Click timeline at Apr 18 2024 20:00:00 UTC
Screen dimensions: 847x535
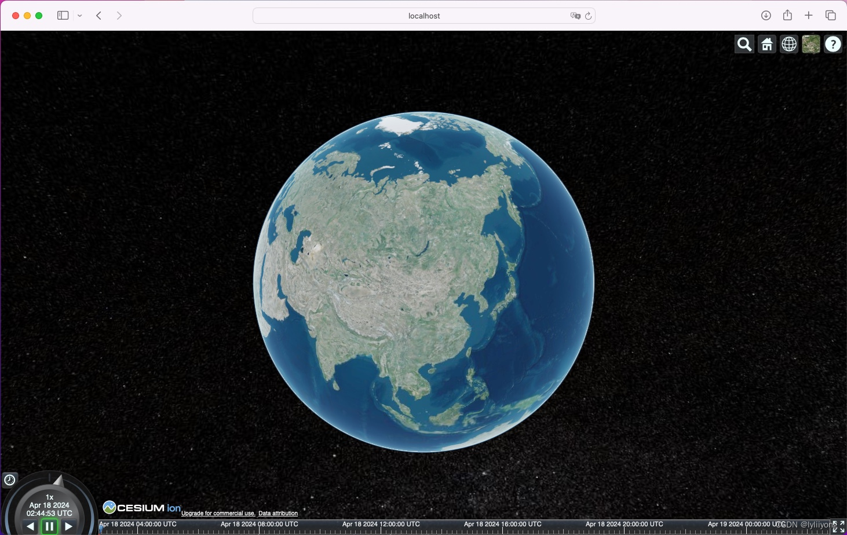(625, 525)
